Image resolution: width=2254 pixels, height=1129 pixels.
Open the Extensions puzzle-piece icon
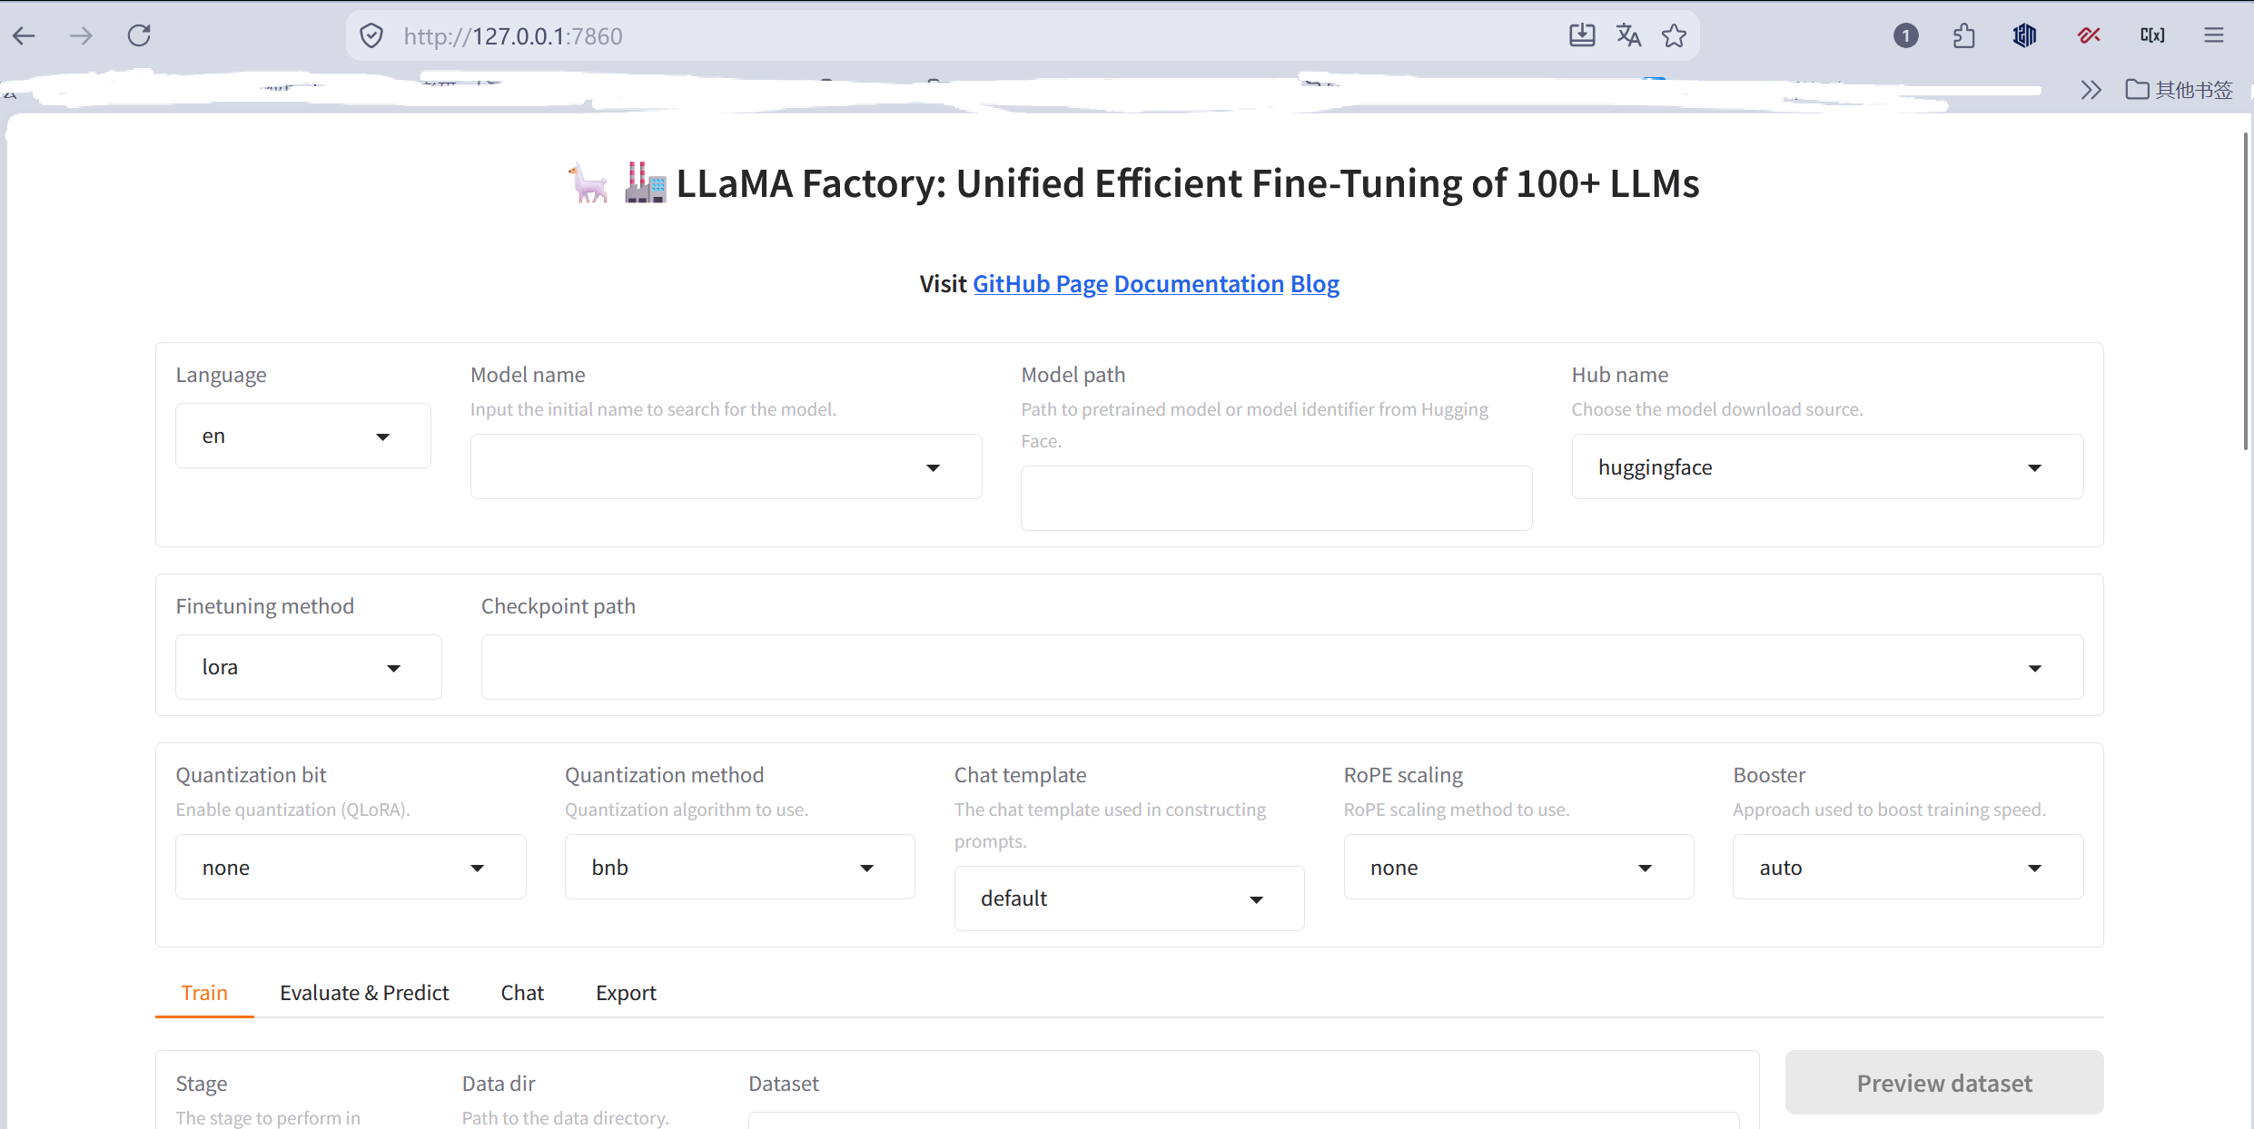pos(1963,36)
